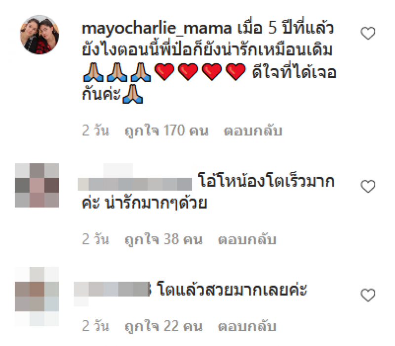Select ตอบกลับ under the 38-likes comment
The height and width of the screenshot is (346, 395).
(247, 239)
